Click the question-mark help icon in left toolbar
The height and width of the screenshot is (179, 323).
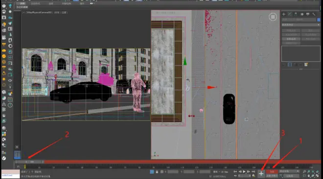10,105
